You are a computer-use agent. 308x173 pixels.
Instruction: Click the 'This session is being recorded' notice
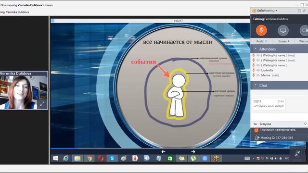point(278,130)
